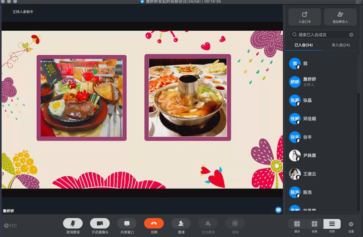Screen dimensions: 363x237
Task: Turn on camera via 开启摄像头
Action: 100,223
